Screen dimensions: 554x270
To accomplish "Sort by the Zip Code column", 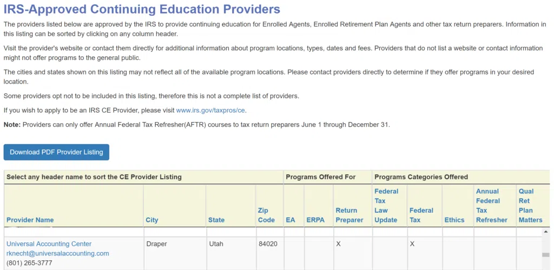I will point(267,215).
